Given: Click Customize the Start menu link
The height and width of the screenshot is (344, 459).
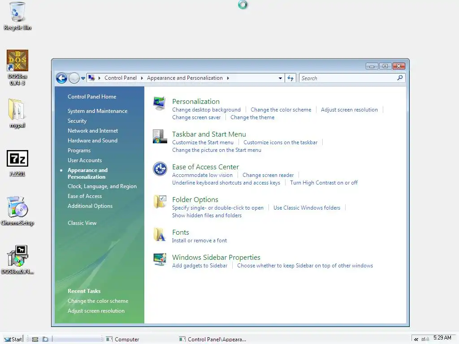Looking at the screenshot, I should tap(203, 142).
